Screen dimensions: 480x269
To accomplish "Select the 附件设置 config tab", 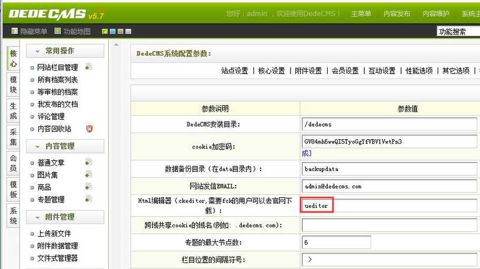I will coord(308,70).
